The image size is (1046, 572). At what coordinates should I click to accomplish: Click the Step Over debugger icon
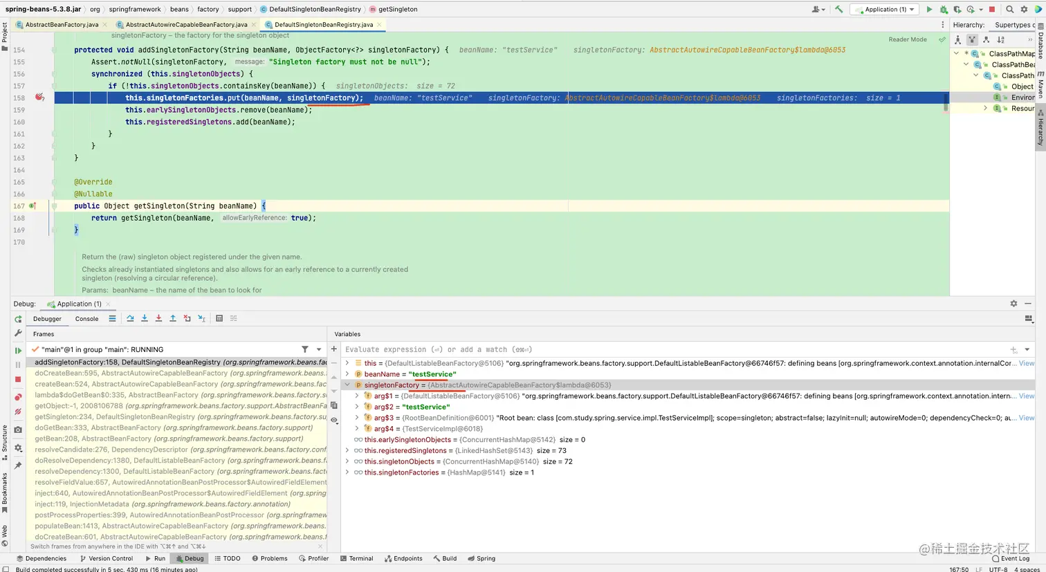click(130, 318)
